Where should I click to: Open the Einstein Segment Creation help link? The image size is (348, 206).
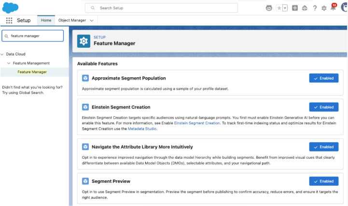[197, 123]
